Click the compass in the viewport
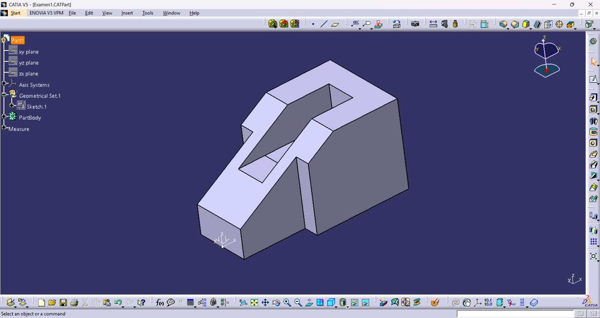This screenshot has width=600, height=318. 547,56
